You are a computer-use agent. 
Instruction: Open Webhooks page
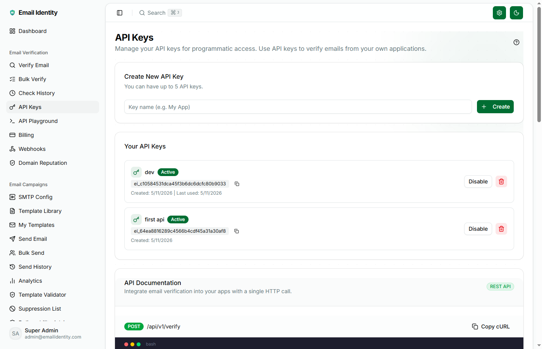tap(53, 149)
